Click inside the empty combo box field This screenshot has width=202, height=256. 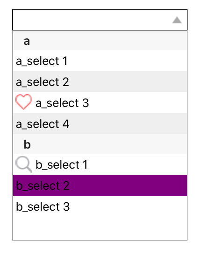(100, 20)
